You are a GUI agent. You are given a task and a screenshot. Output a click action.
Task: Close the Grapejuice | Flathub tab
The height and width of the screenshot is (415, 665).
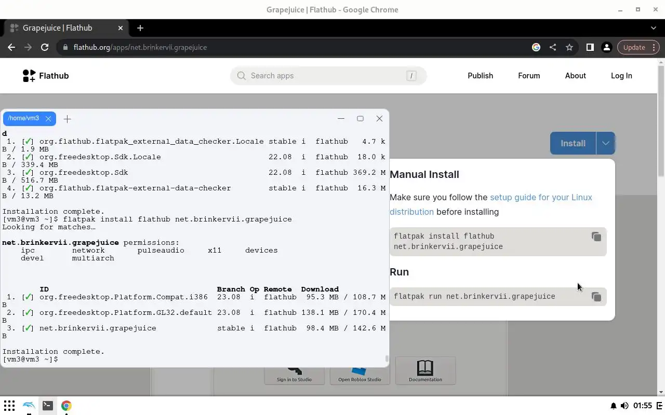(x=121, y=28)
